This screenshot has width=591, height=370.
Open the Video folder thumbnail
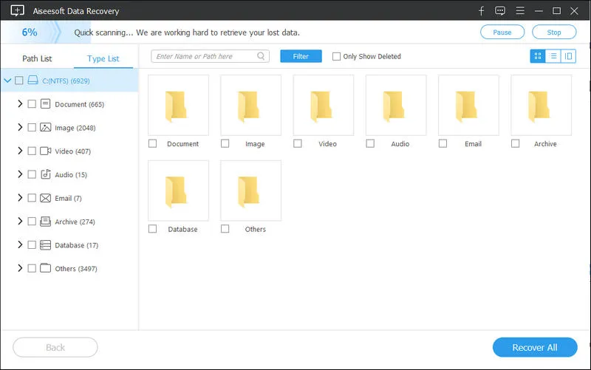point(324,105)
